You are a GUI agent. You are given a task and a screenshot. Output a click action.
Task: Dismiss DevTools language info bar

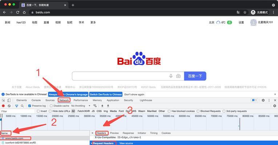275,94
